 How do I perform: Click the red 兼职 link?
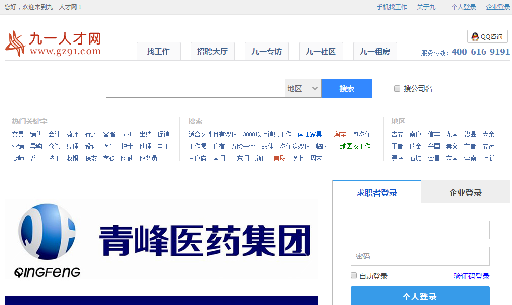tap(279, 158)
